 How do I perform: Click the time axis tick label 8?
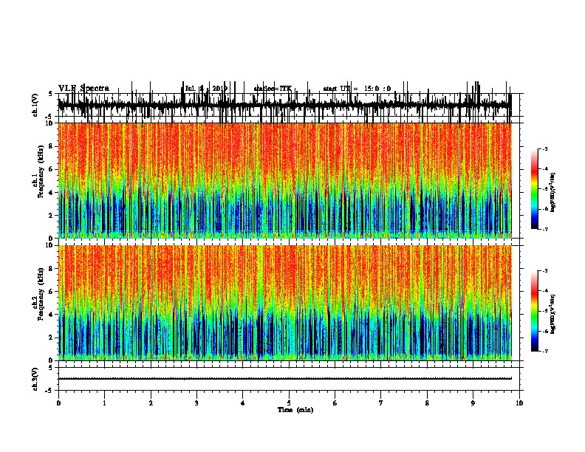tap(427, 403)
